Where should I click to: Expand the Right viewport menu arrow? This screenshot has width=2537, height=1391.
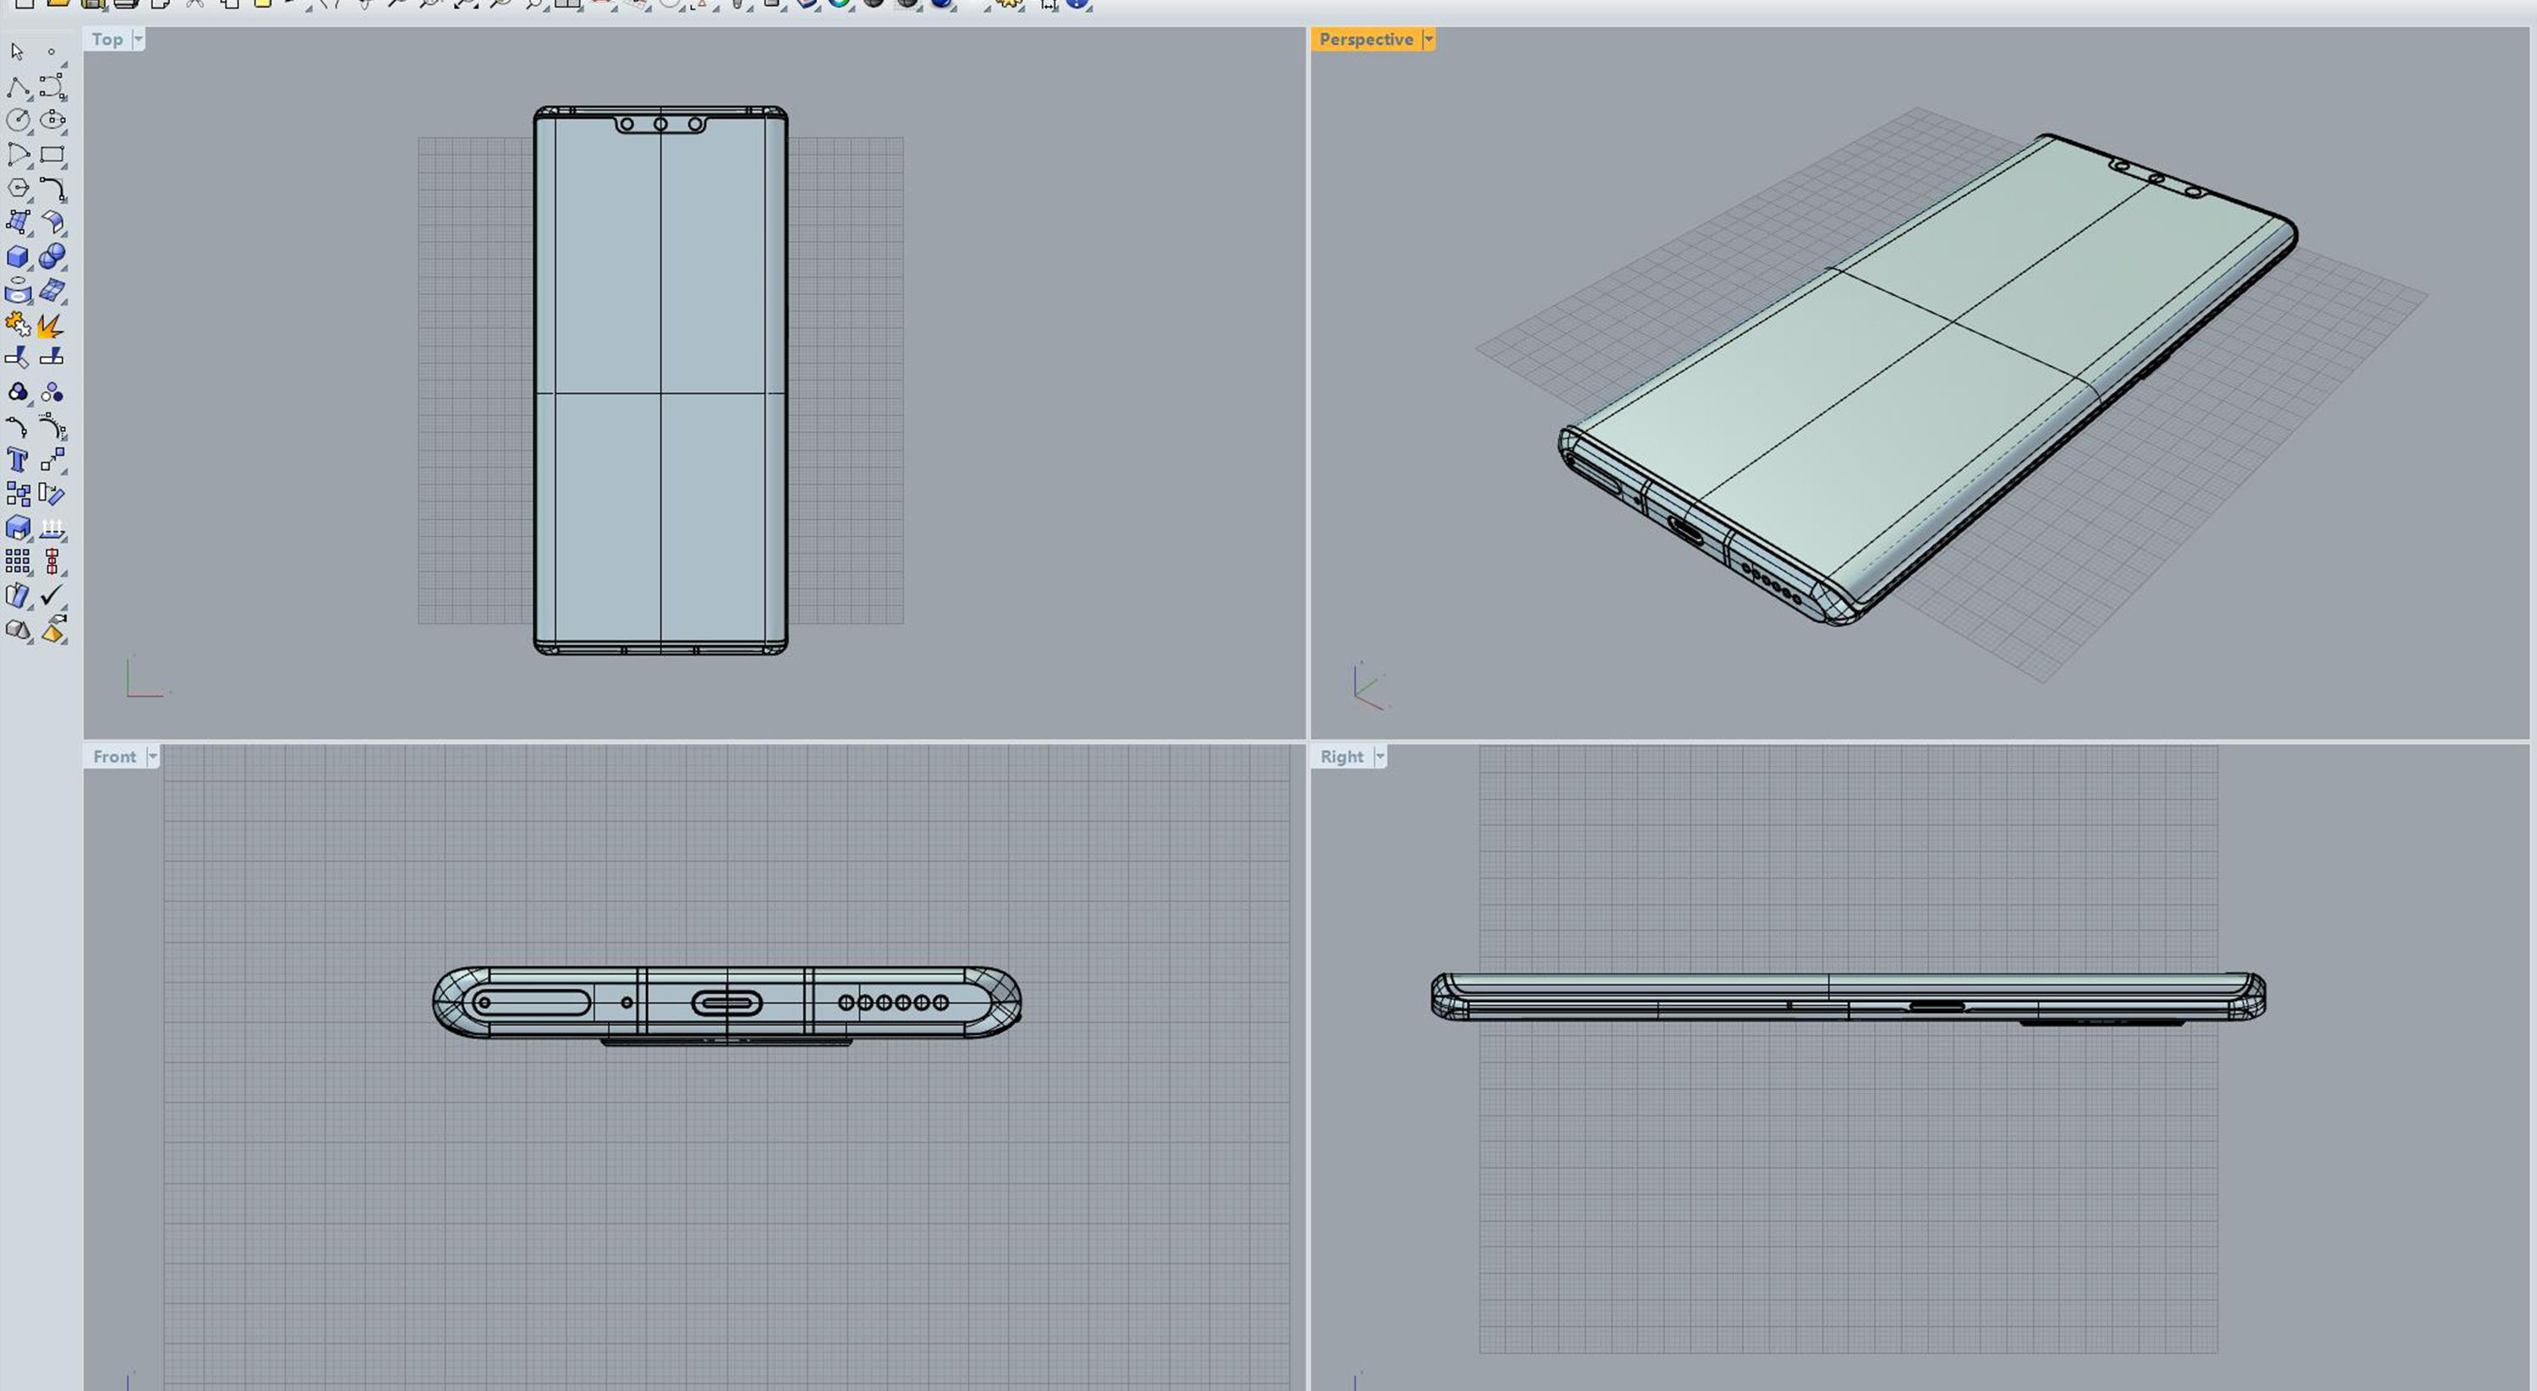(1380, 756)
